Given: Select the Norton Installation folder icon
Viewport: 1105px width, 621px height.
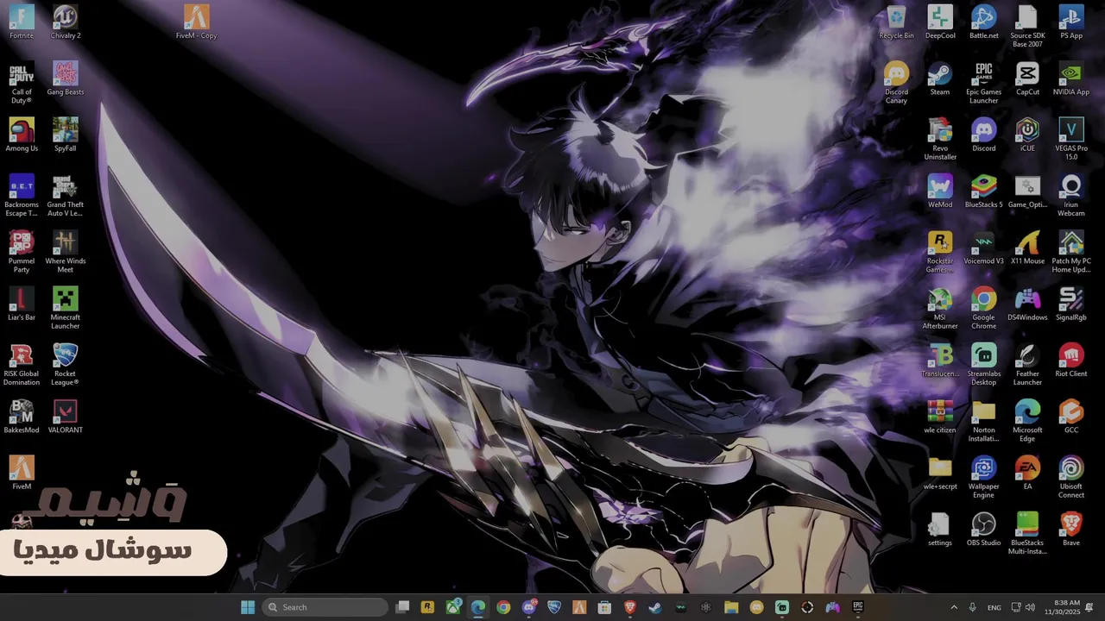Looking at the screenshot, I should (x=984, y=421).
